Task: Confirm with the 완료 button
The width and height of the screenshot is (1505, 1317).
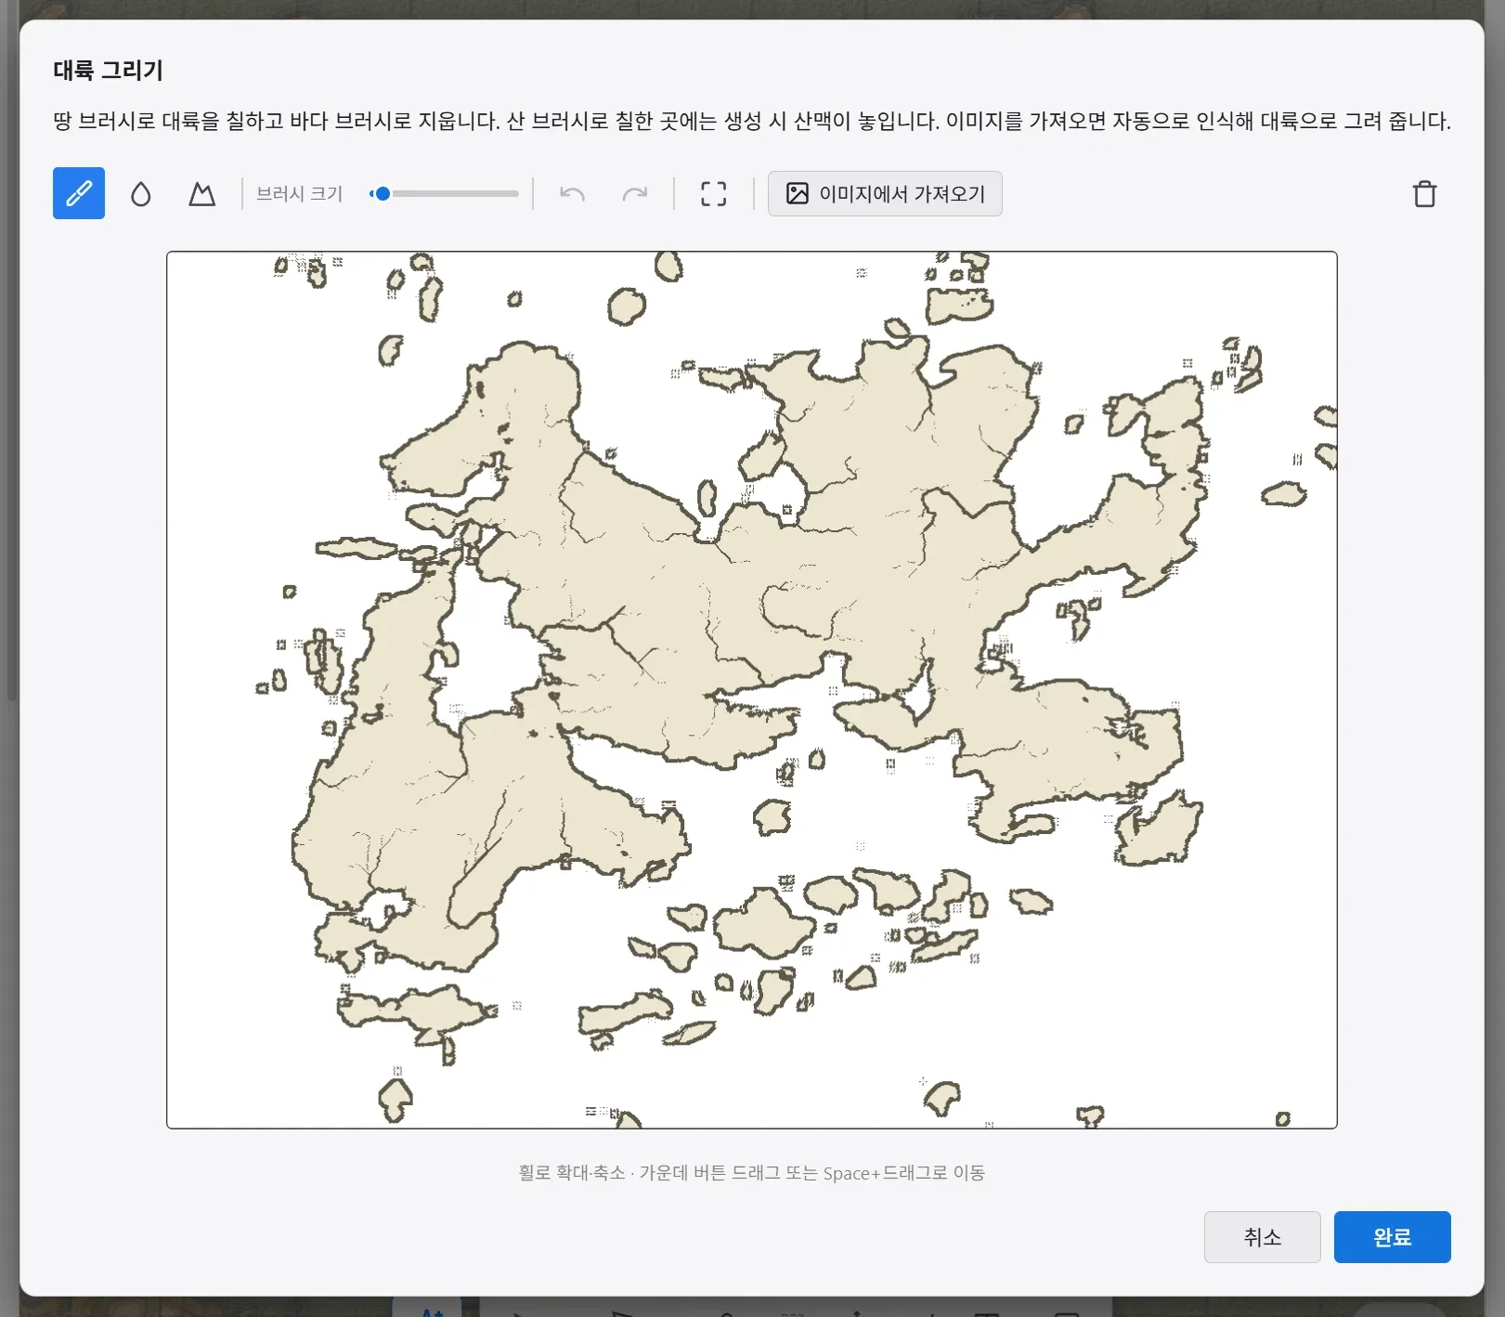Action: [x=1392, y=1236]
